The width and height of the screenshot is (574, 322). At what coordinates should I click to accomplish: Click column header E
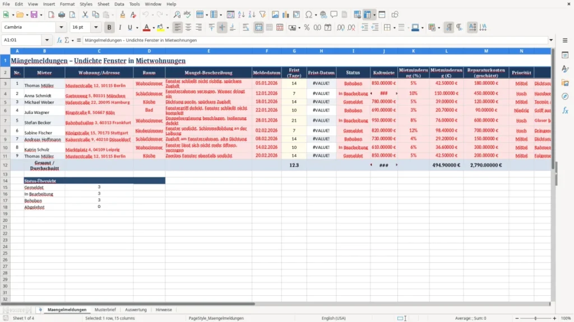(x=209, y=51)
